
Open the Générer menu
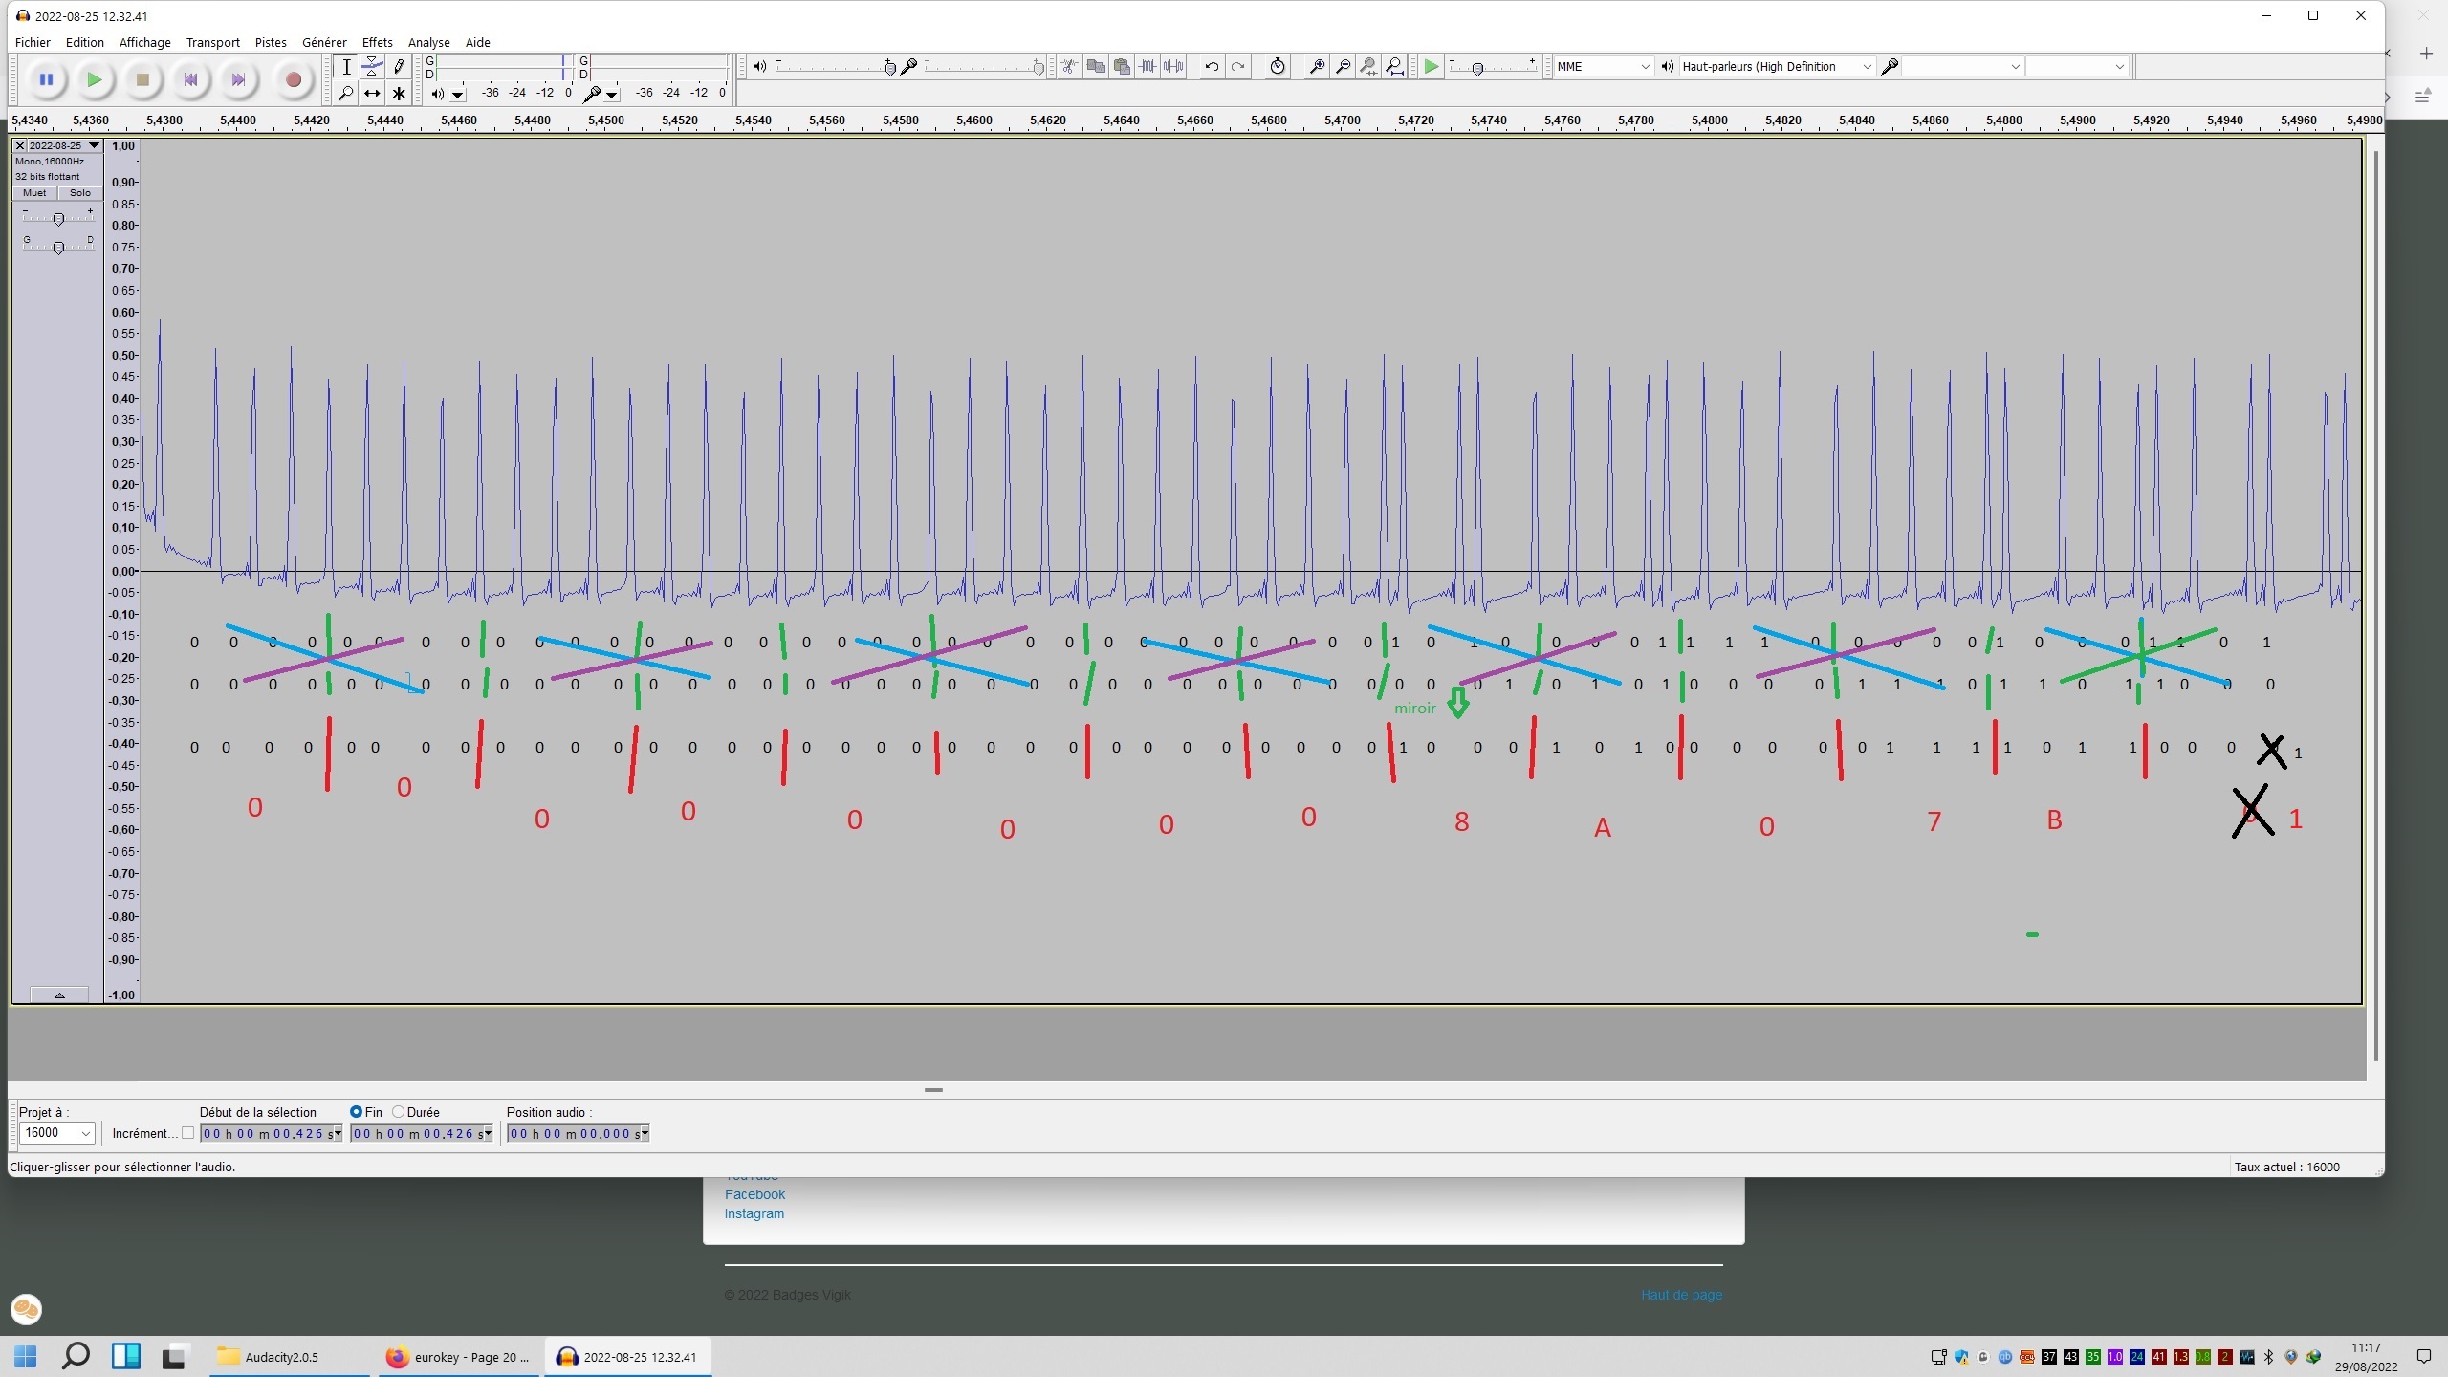point(324,42)
